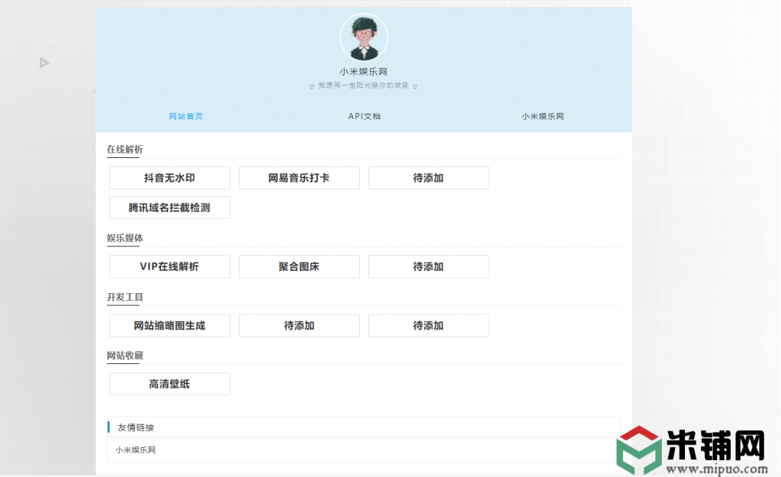The height and width of the screenshot is (477, 781).
Task: Visit the 小米娱乐网 friend link
Action: point(136,450)
